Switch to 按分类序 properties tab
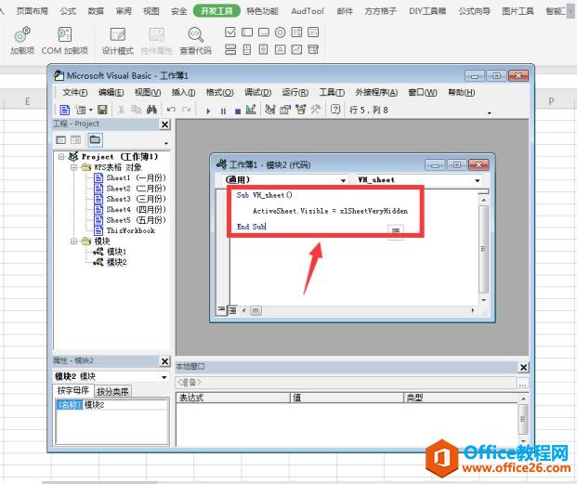Image resolution: width=577 pixels, height=484 pixels. pos(112,392)
